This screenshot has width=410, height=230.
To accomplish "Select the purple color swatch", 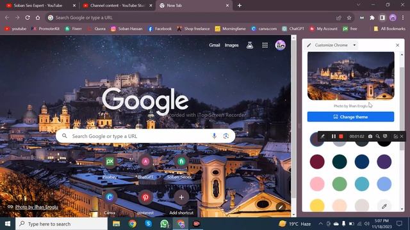I will (x=384, y=162).
